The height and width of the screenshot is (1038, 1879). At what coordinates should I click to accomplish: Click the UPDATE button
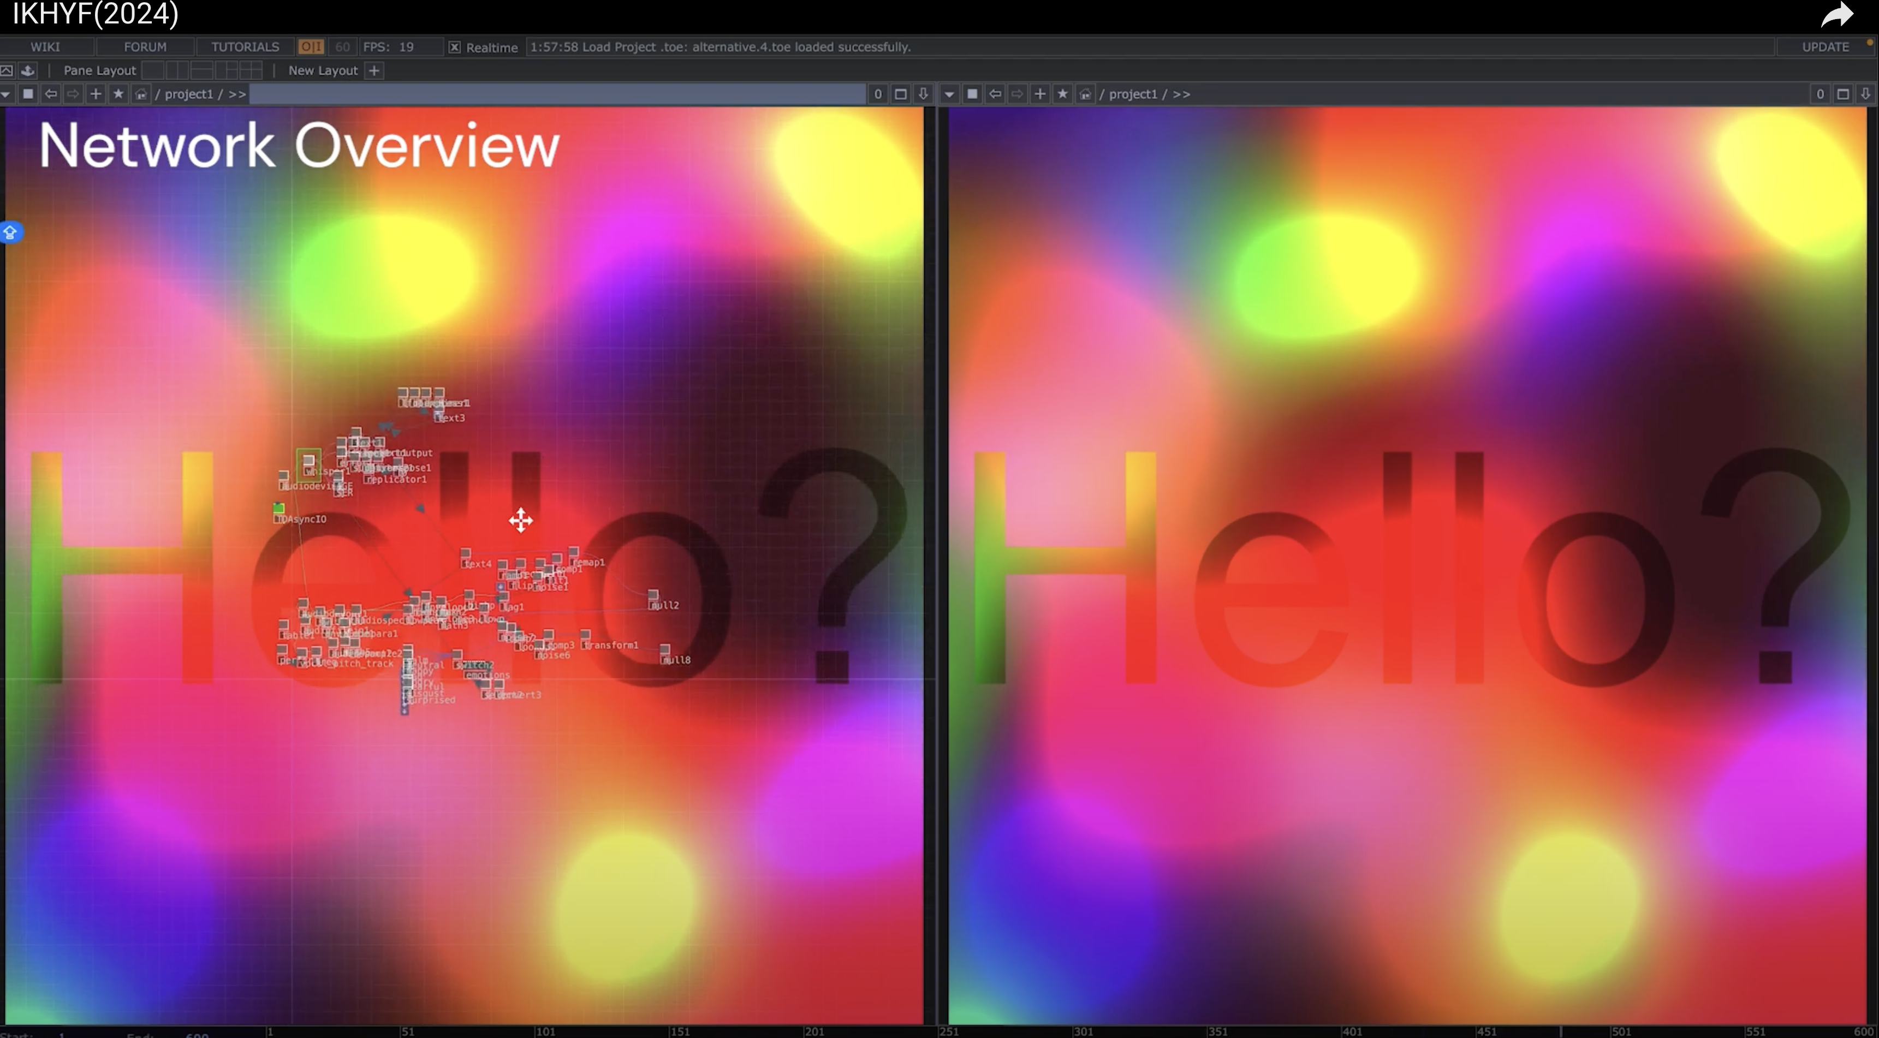click(1825, 47)
